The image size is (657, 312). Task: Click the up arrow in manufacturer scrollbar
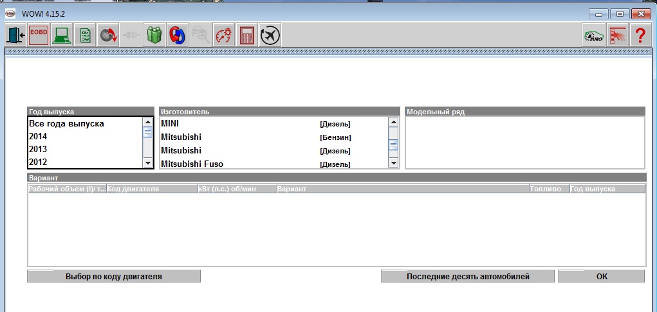(393, 122)
